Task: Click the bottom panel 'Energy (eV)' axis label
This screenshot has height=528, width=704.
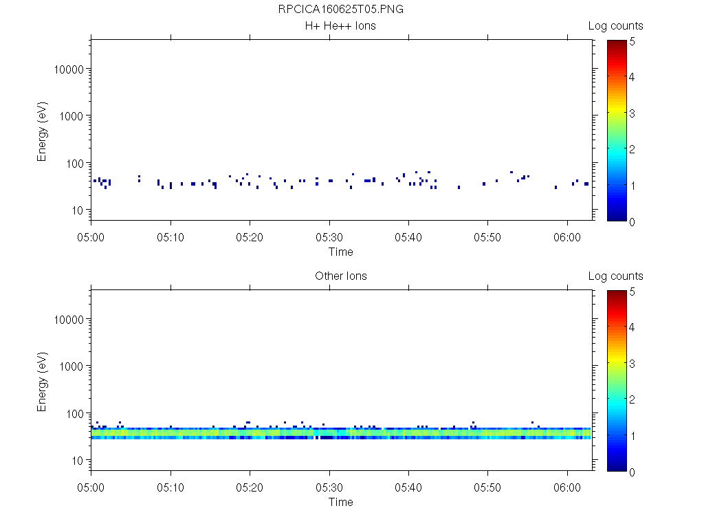Action: tap(42, 382)
